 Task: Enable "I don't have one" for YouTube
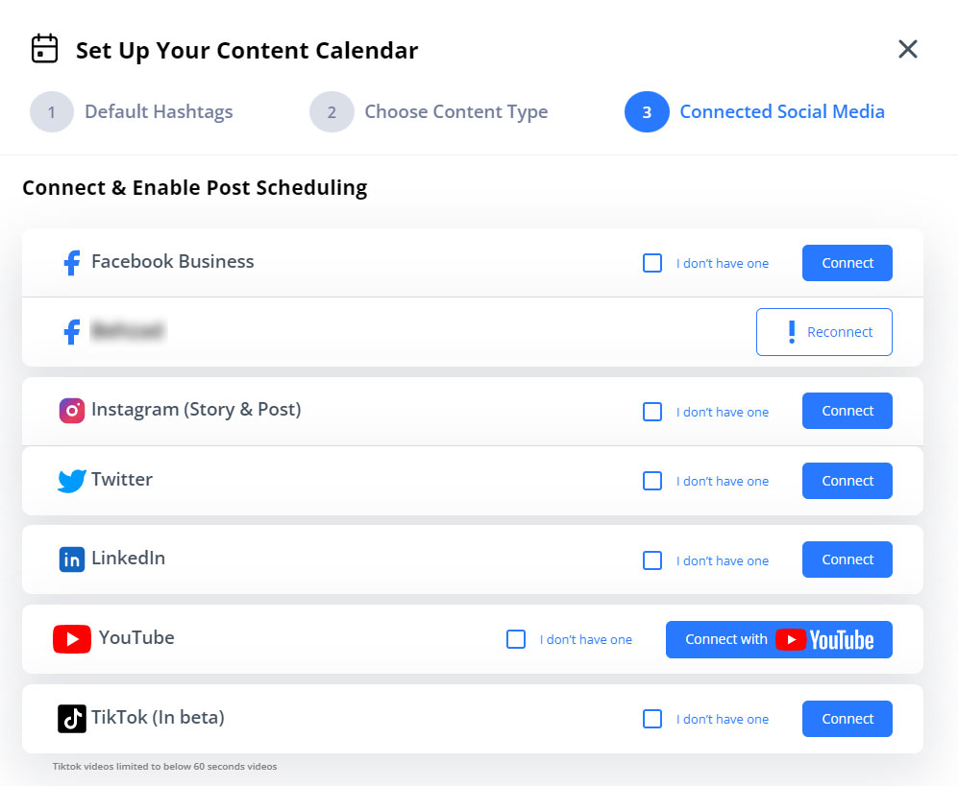tap(516, 639)
